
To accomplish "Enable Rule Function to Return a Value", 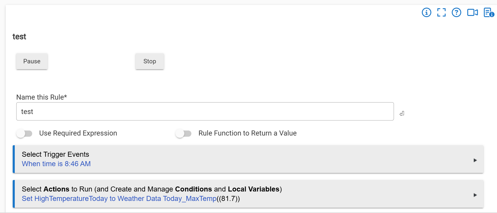I will (183, 133).
